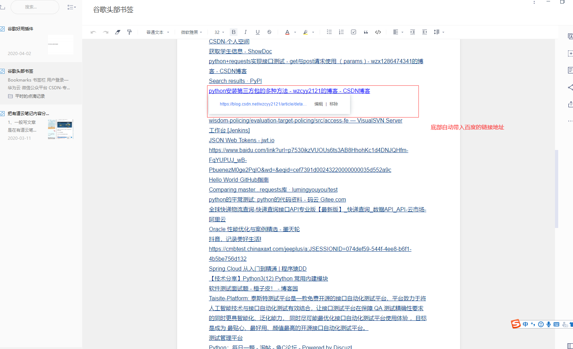The width and height of the screenshot is (573, 349).
Task: Open the Oracle 性能优化与案例精选 link
Action: (x=254, y=229)
